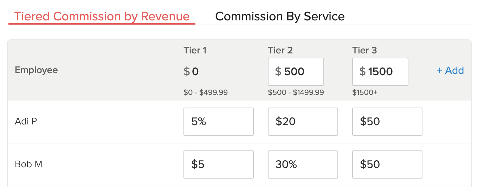Click the fixed Tier 1 $0 amount
Screen dimensions: 478x187
point(191,72)
